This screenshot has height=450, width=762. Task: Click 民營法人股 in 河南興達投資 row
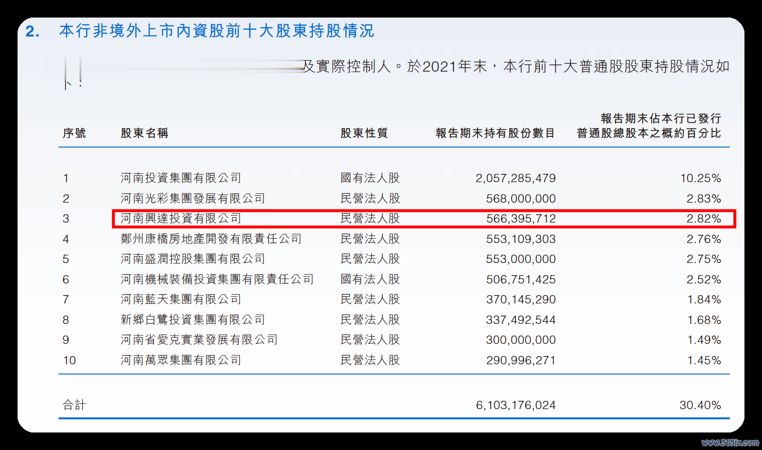click(370, 219)
